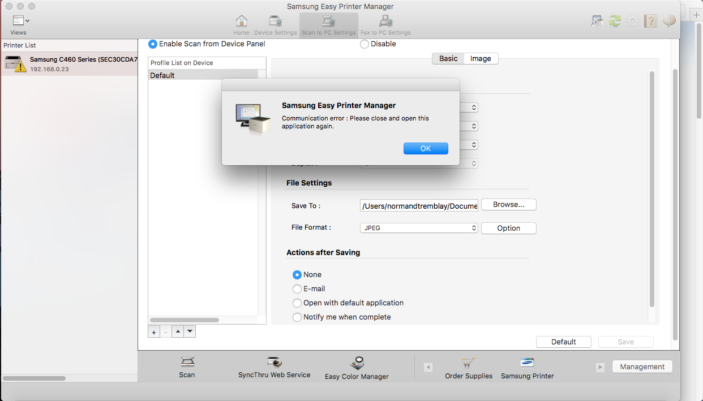
Task: Select the Scan to PC Settings toolbar icon
Action: (328, 21)
